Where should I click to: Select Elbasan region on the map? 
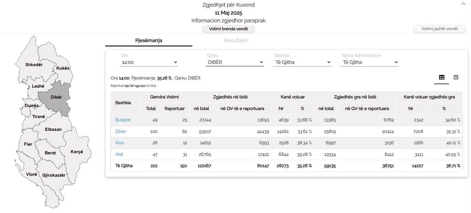(x=53, y=129)
